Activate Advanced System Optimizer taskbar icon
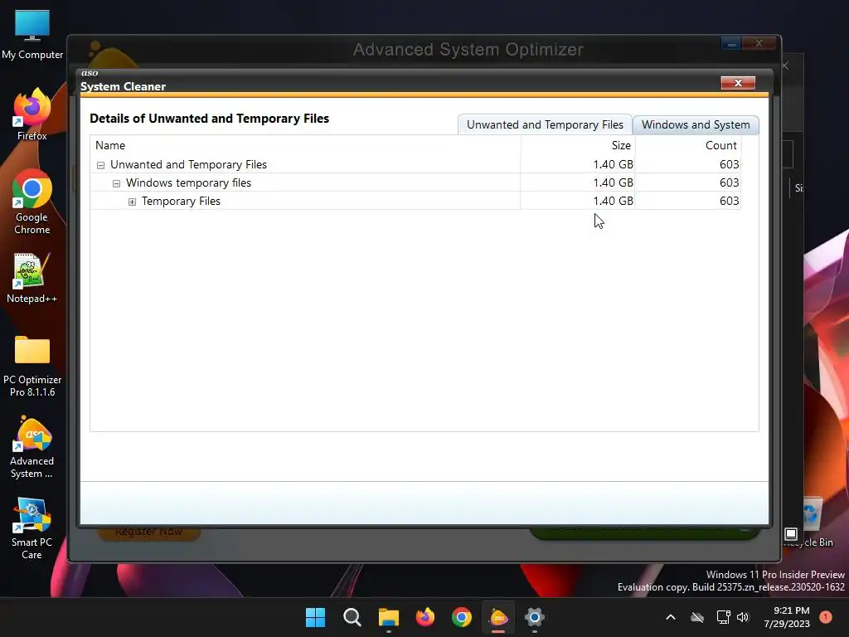 tap(498, 617)
